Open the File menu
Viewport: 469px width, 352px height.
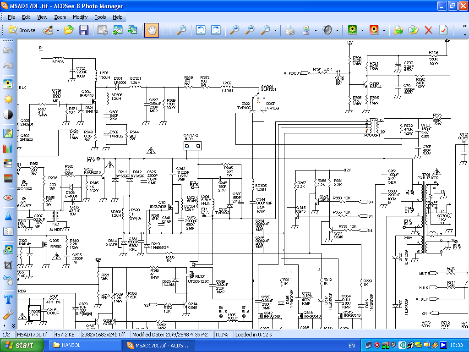click(11, 17)
